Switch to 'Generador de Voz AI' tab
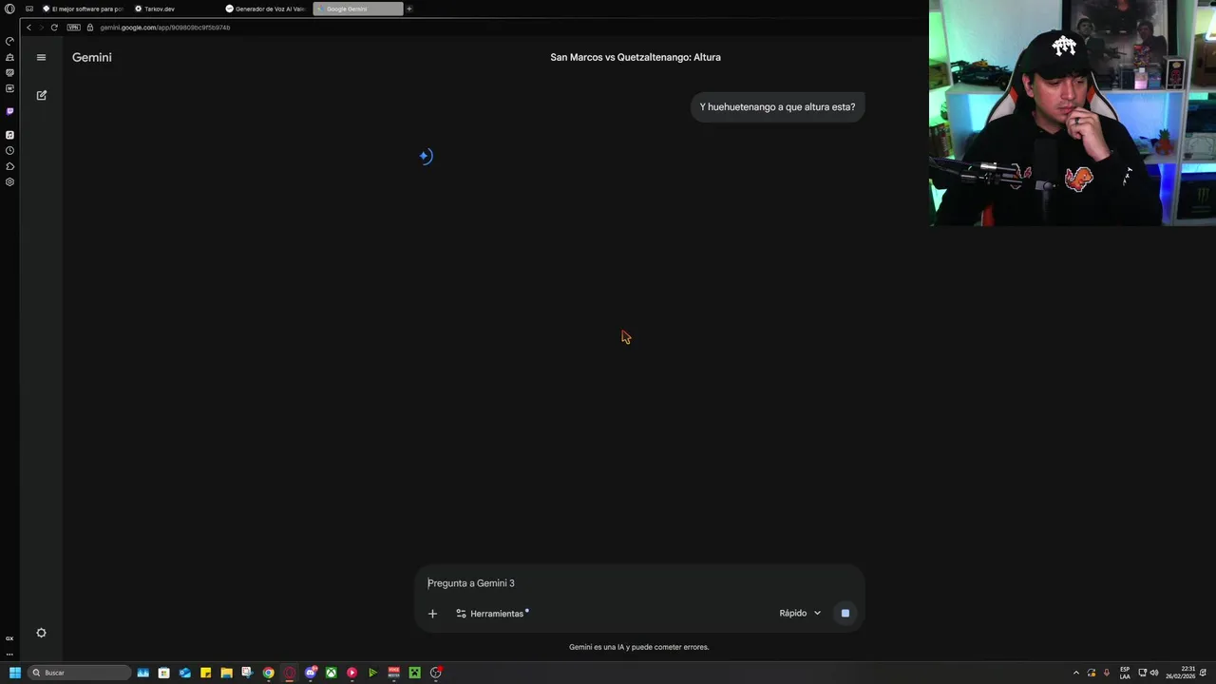 pos(265,9)
